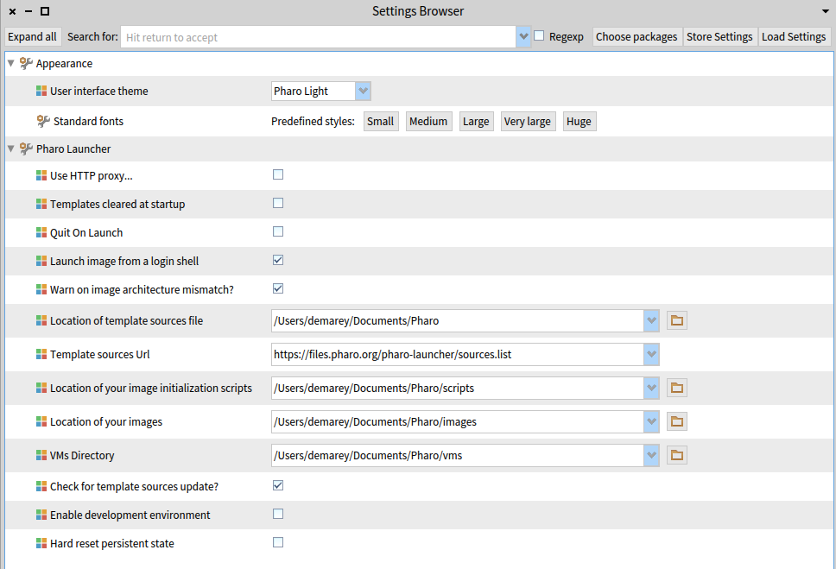This screenshot has width=836, height=569.
Task: Edit the template sources file path field
Action: (458, 320)
